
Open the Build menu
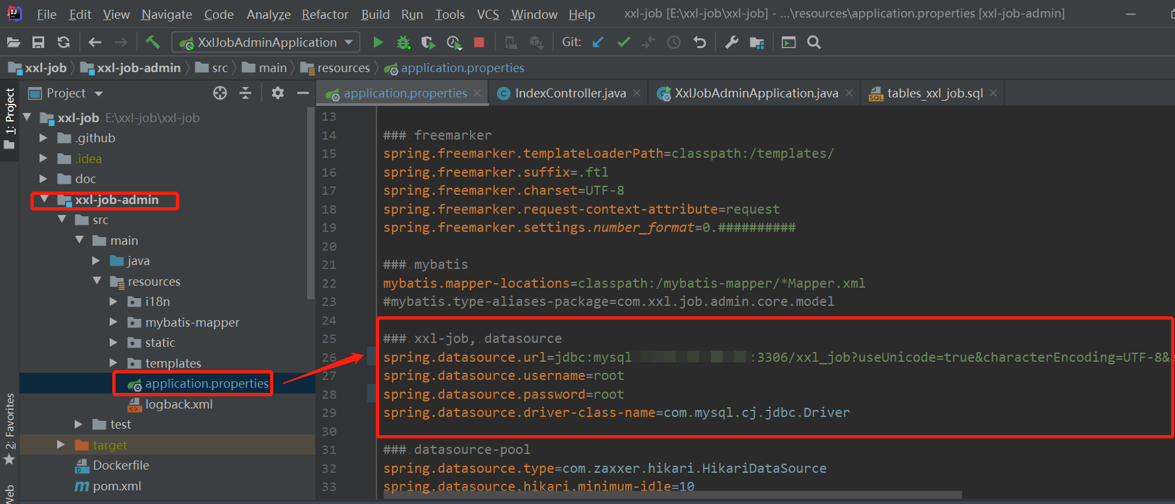[375, 14]
